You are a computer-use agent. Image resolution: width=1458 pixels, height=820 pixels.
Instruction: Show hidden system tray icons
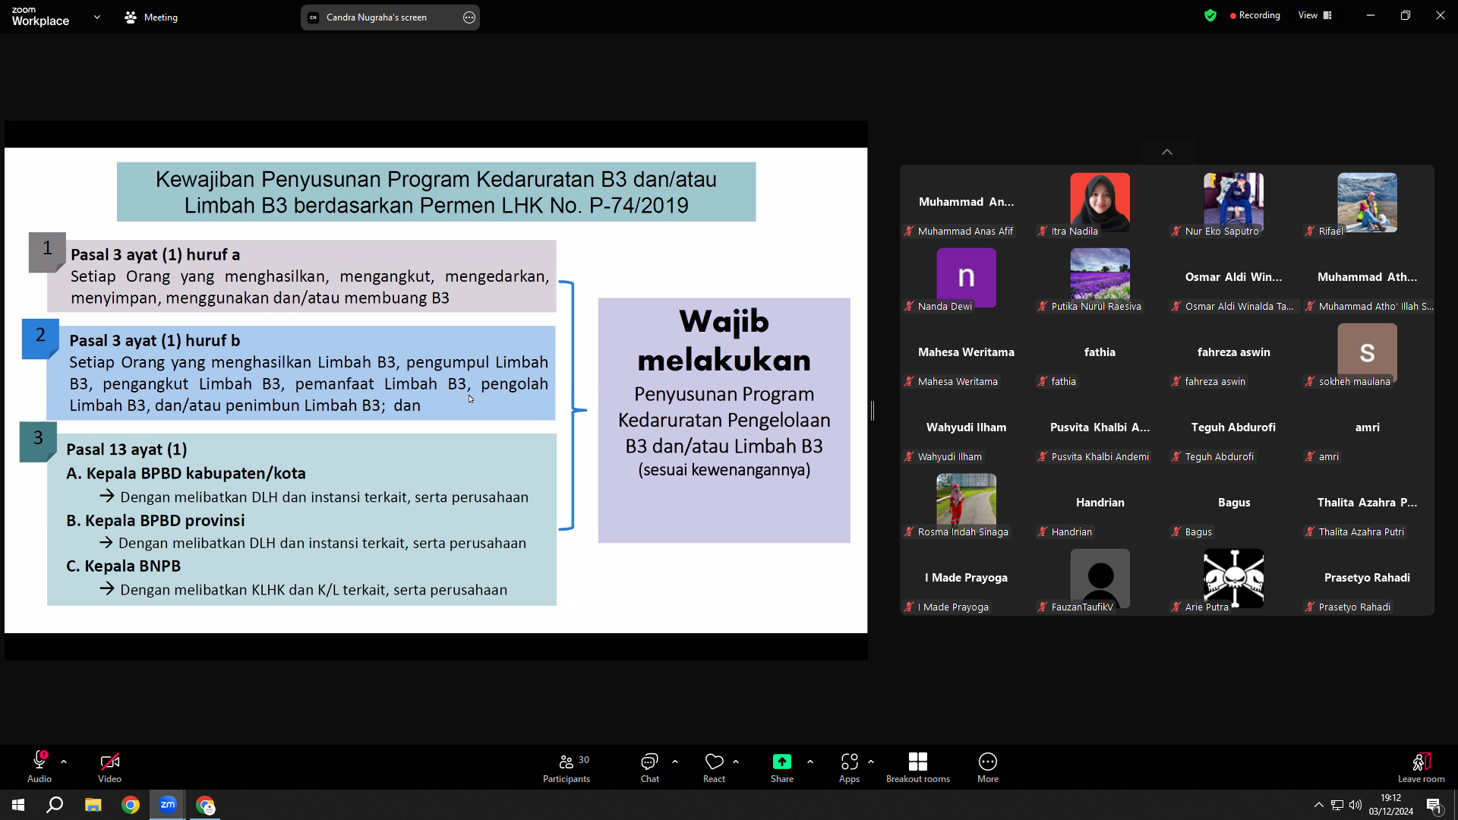1318,805
